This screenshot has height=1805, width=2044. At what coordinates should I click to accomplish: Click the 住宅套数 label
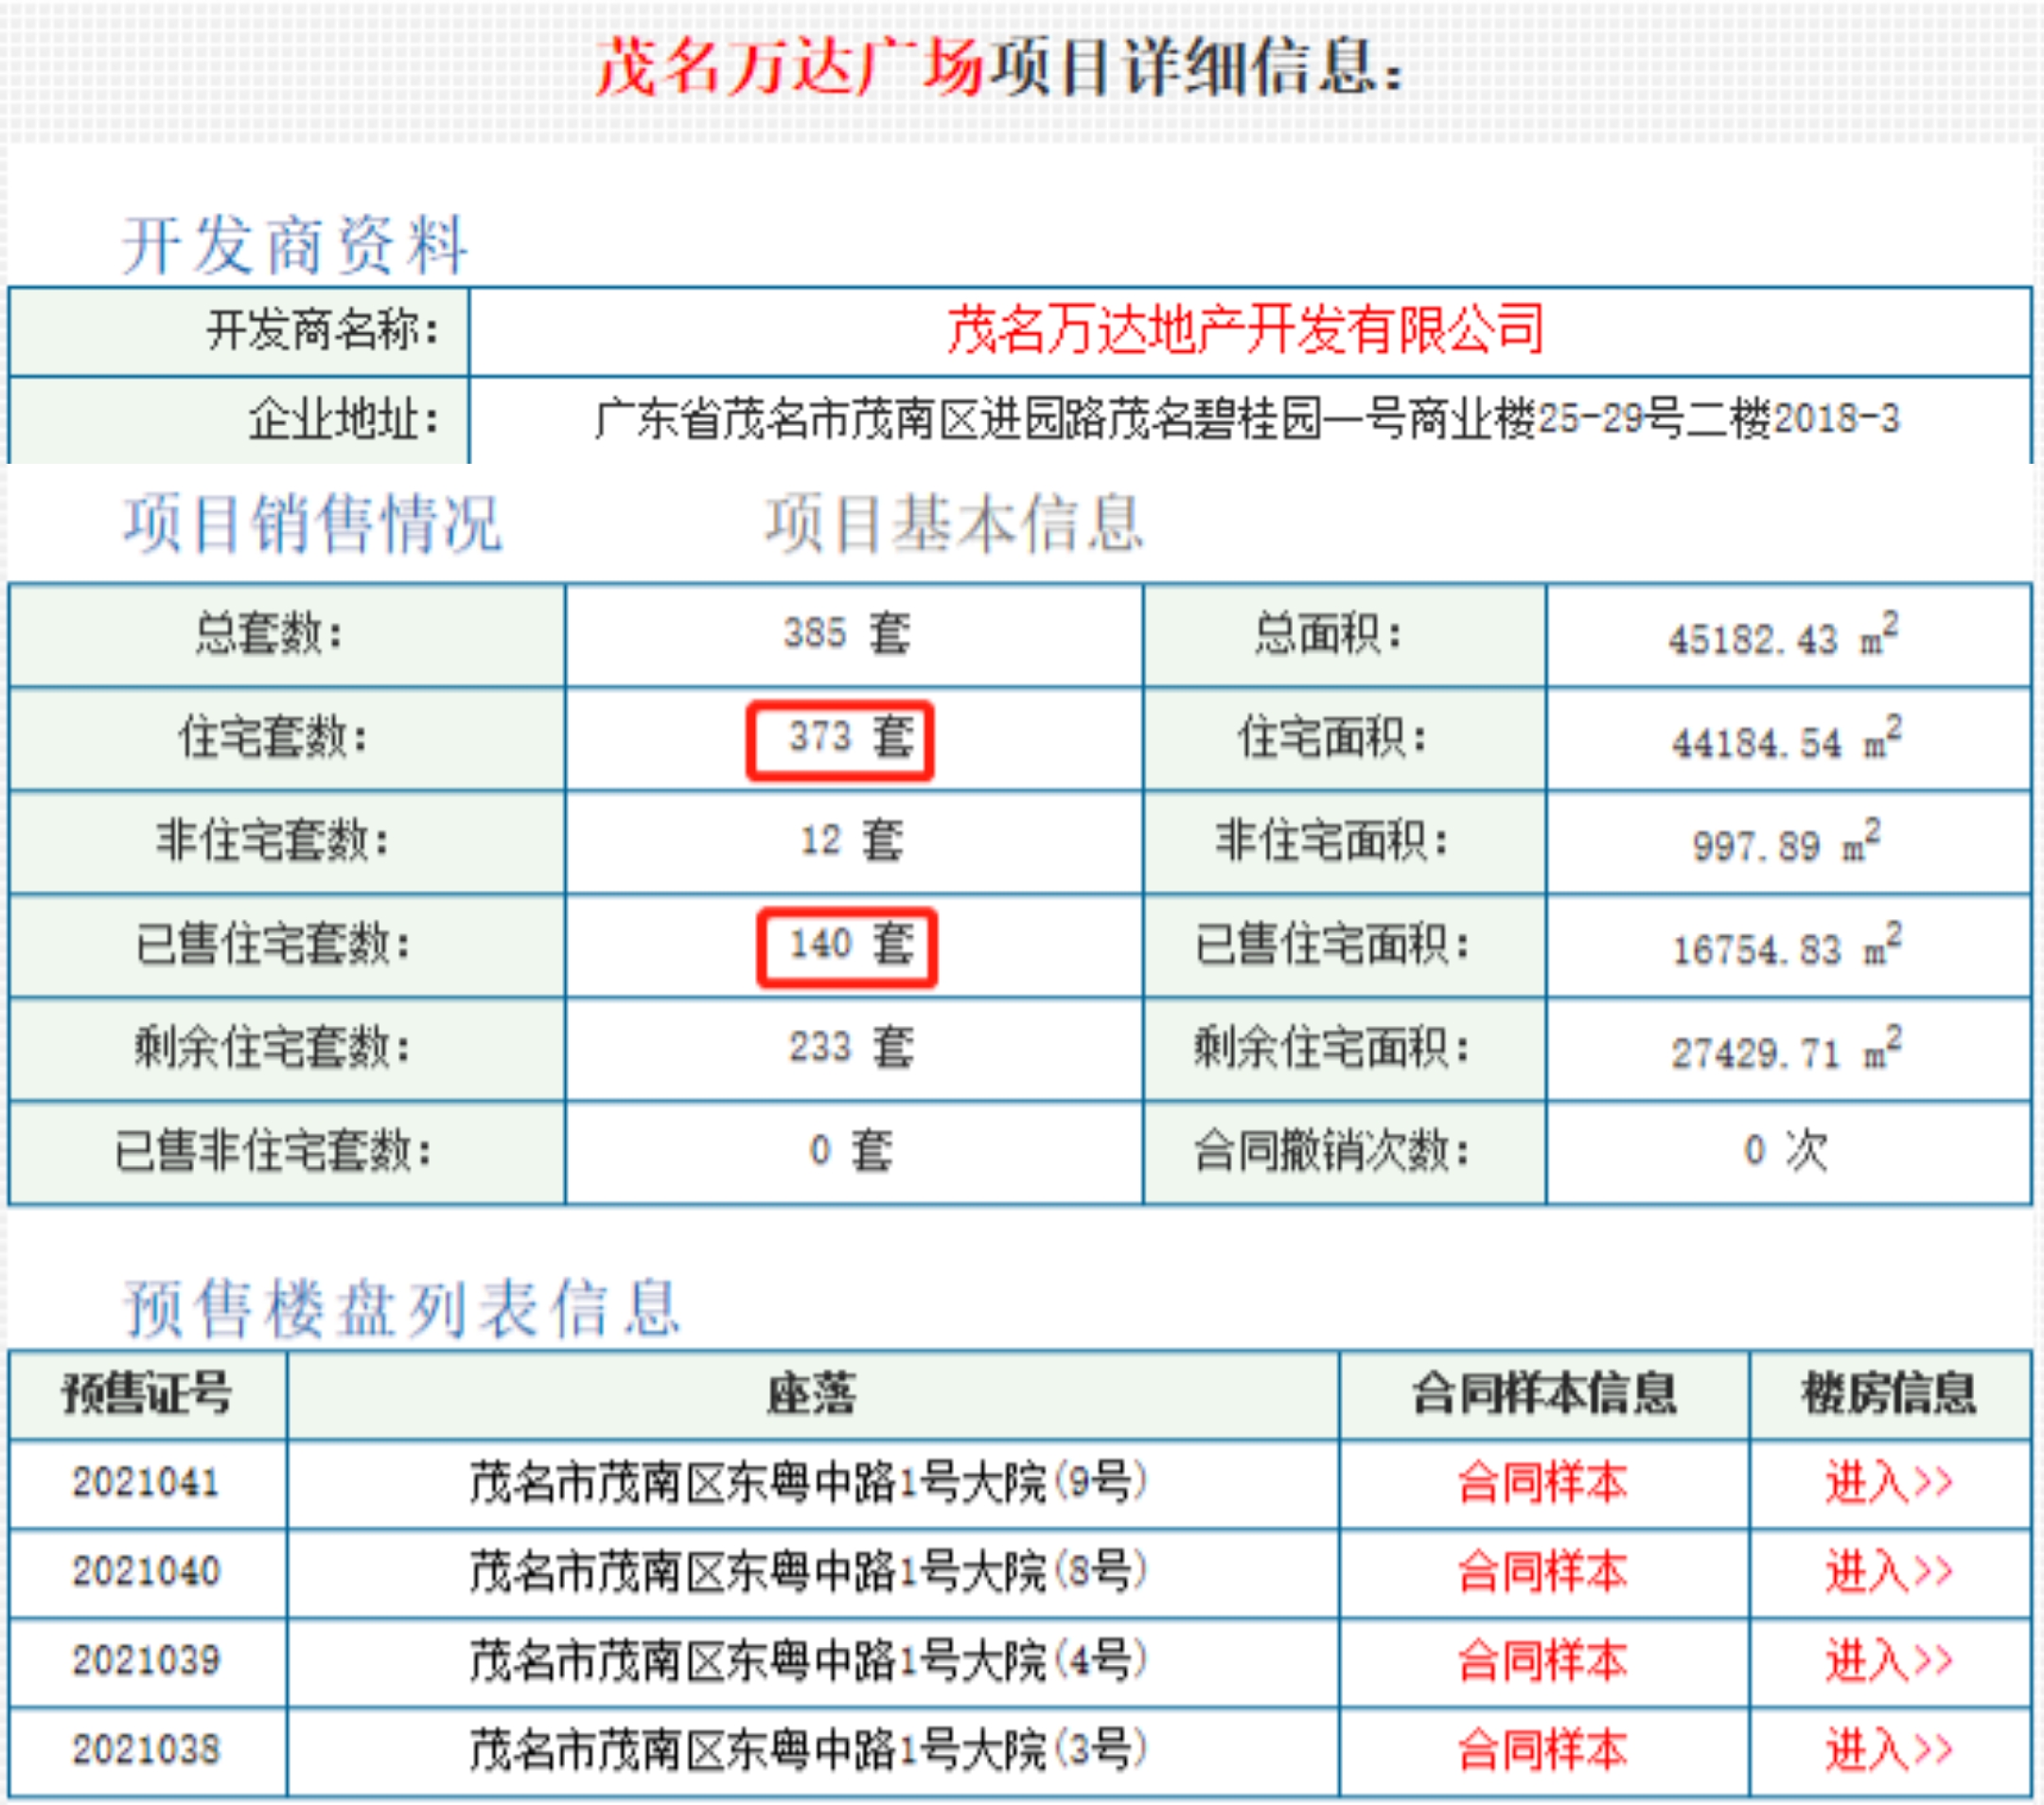[x=274, y=738]
